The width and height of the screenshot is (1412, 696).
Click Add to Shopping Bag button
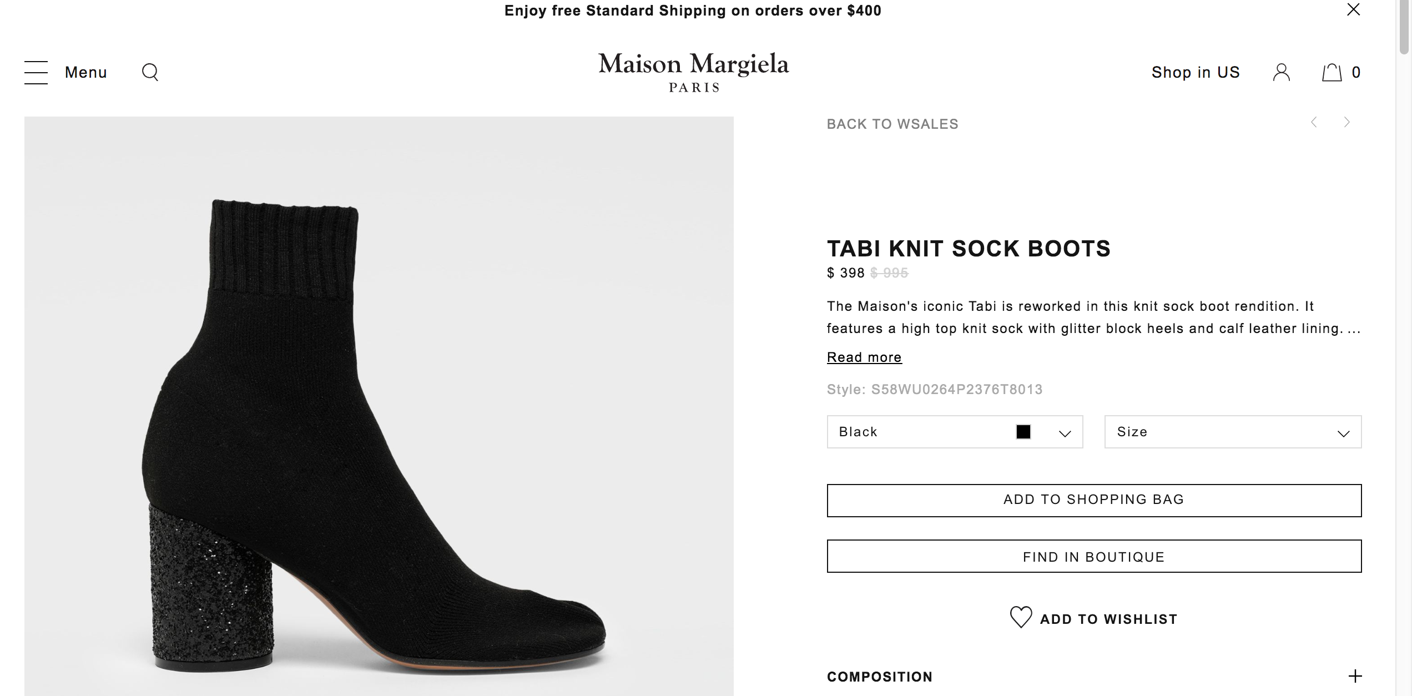tap(1094, 500)
